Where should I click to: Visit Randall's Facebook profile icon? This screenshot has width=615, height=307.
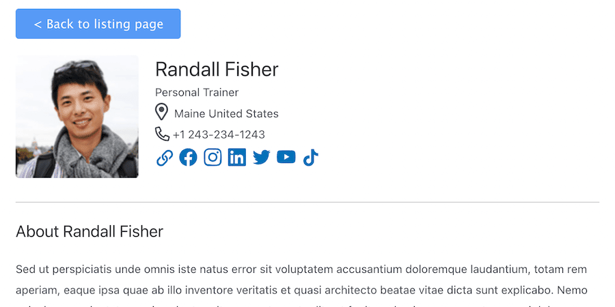coord(189,158)
